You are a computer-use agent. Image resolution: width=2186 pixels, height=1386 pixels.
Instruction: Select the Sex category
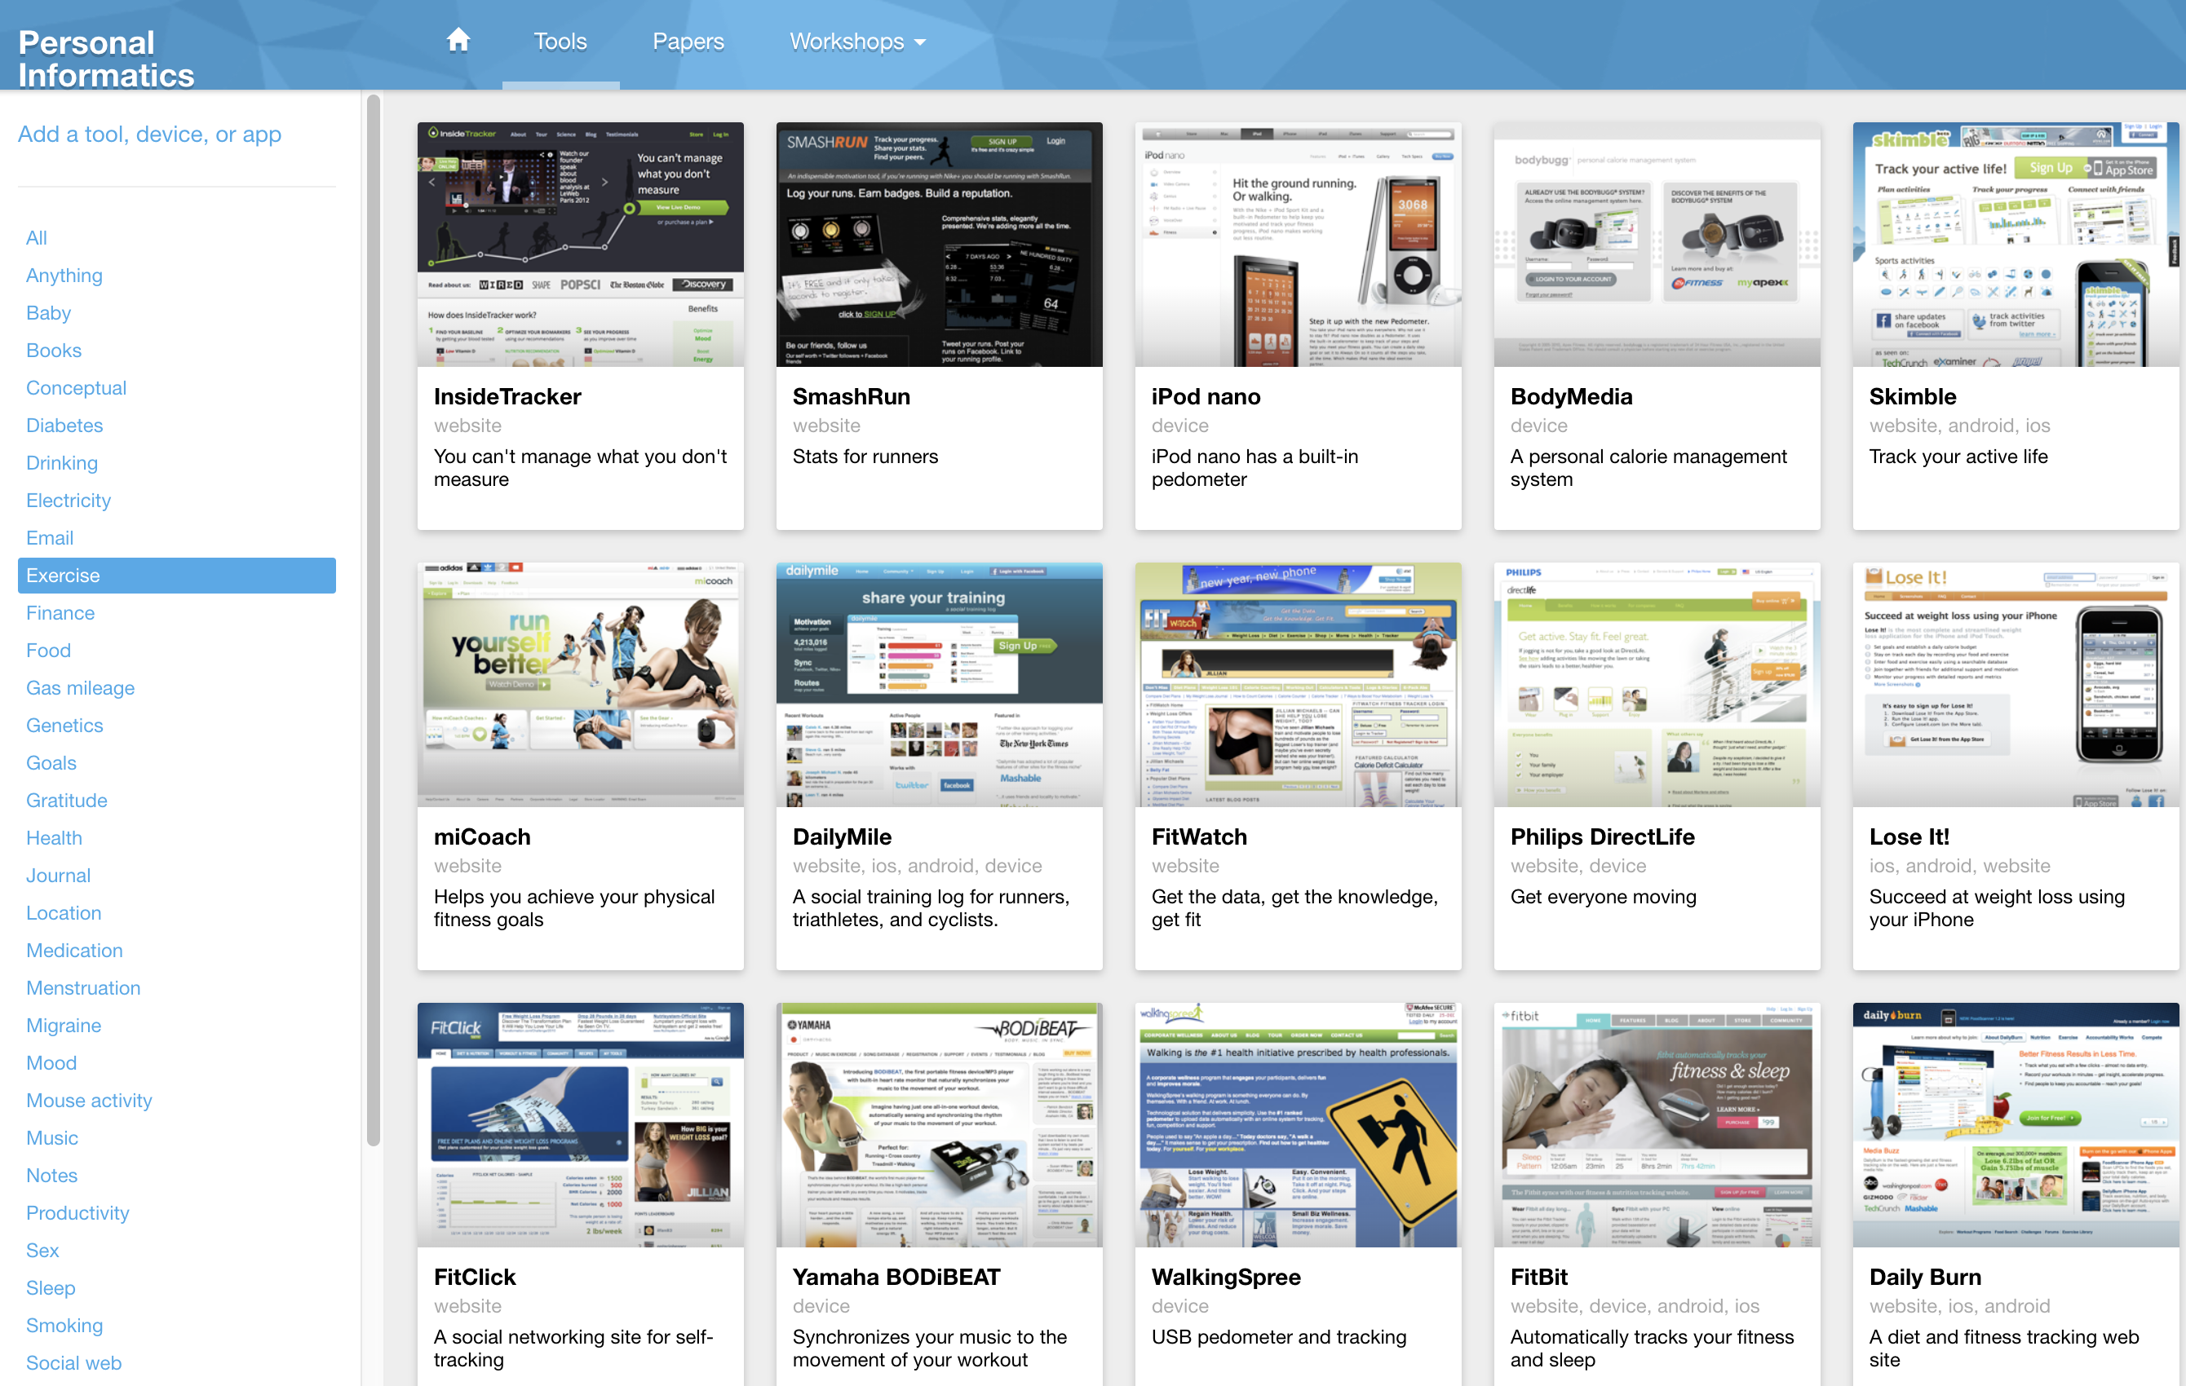[x=42, y=1251]
